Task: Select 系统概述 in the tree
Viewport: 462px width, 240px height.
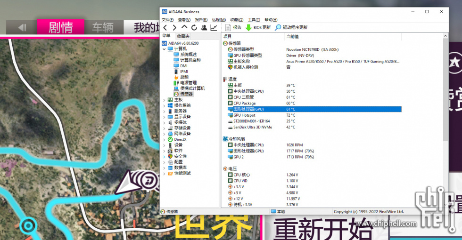Action: (x=188, y=55)
